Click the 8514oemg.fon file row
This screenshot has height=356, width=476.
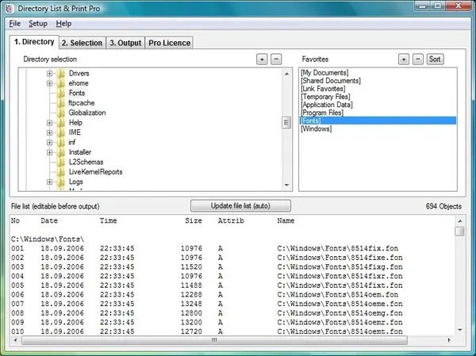tap(207, 313)
